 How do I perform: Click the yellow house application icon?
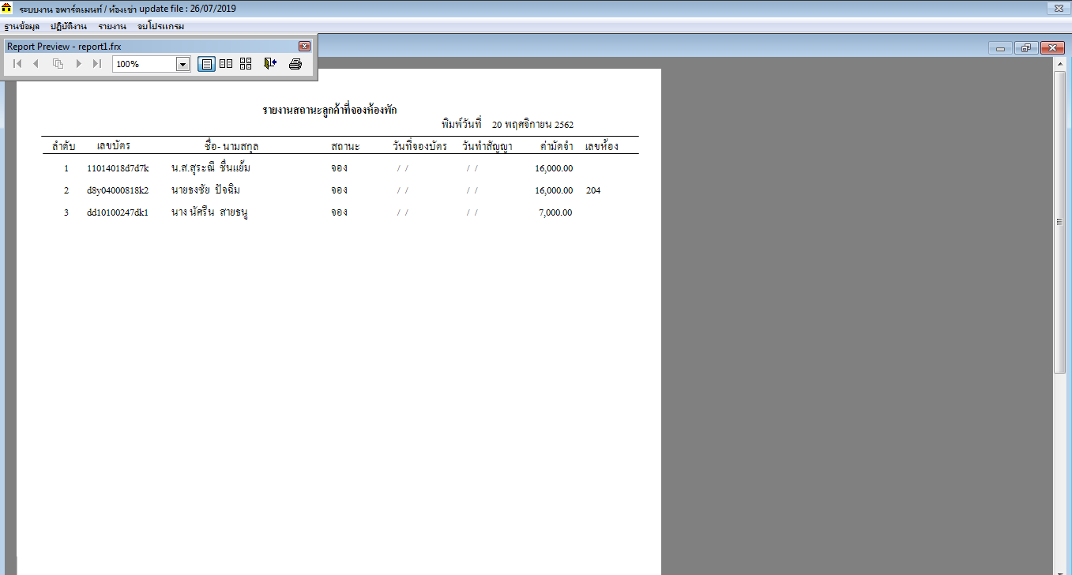pos(8,9)
